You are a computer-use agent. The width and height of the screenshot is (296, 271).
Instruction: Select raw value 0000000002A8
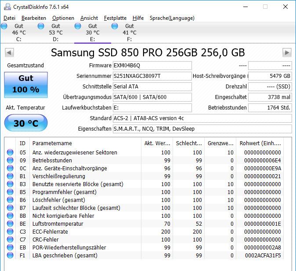(x=263, y=248)
